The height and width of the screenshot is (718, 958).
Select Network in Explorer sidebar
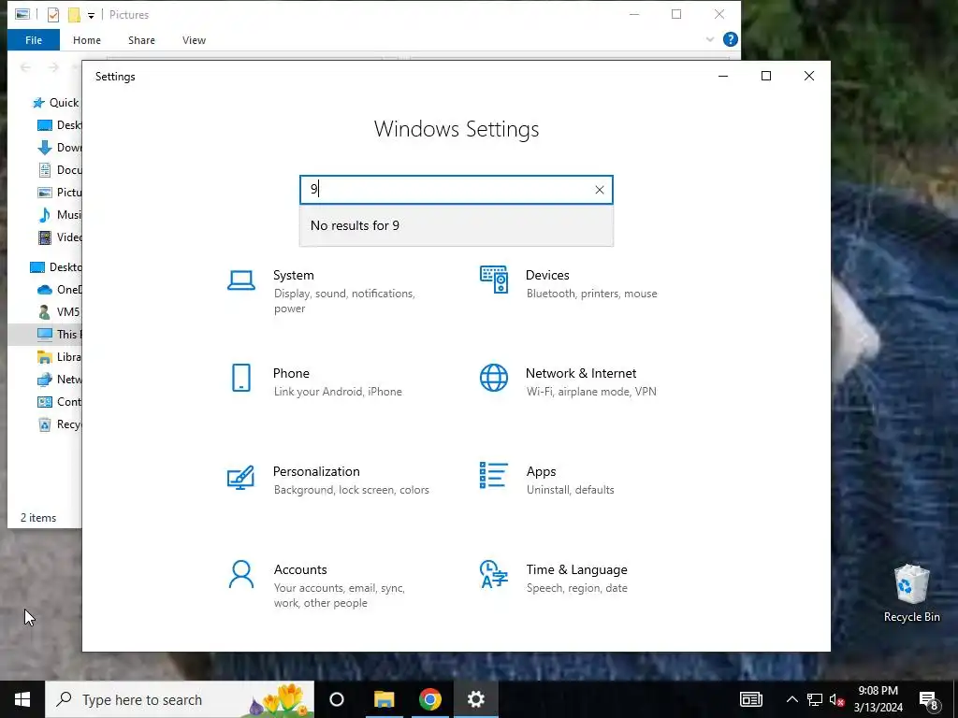point(59,380)
